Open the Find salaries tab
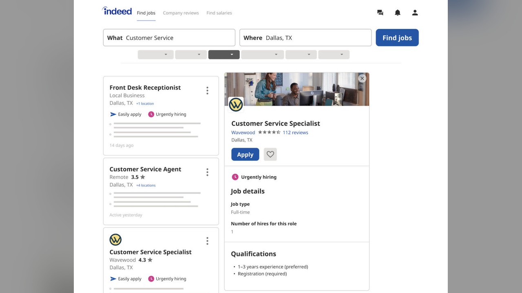This screenshot has width=522, height=293. [x=219, y=13]
